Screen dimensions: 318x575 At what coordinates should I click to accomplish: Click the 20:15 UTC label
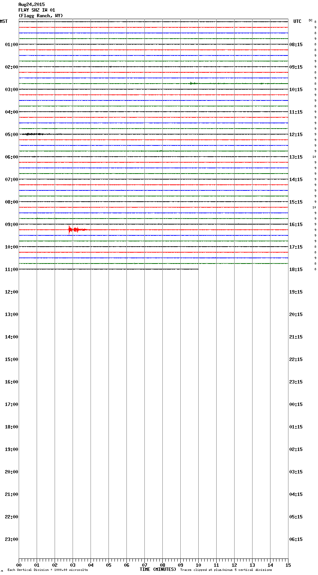(x=296, y=314)
